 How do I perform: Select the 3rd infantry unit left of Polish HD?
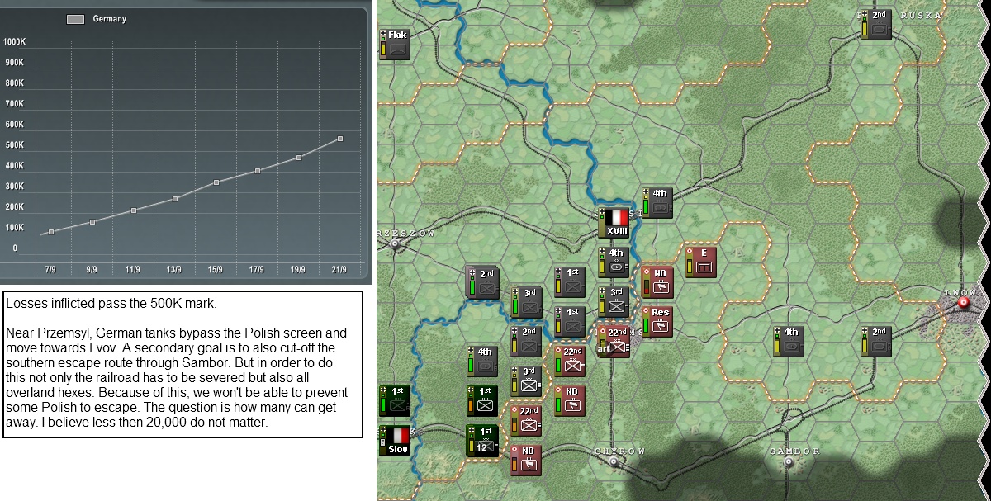tap(527, 380)
